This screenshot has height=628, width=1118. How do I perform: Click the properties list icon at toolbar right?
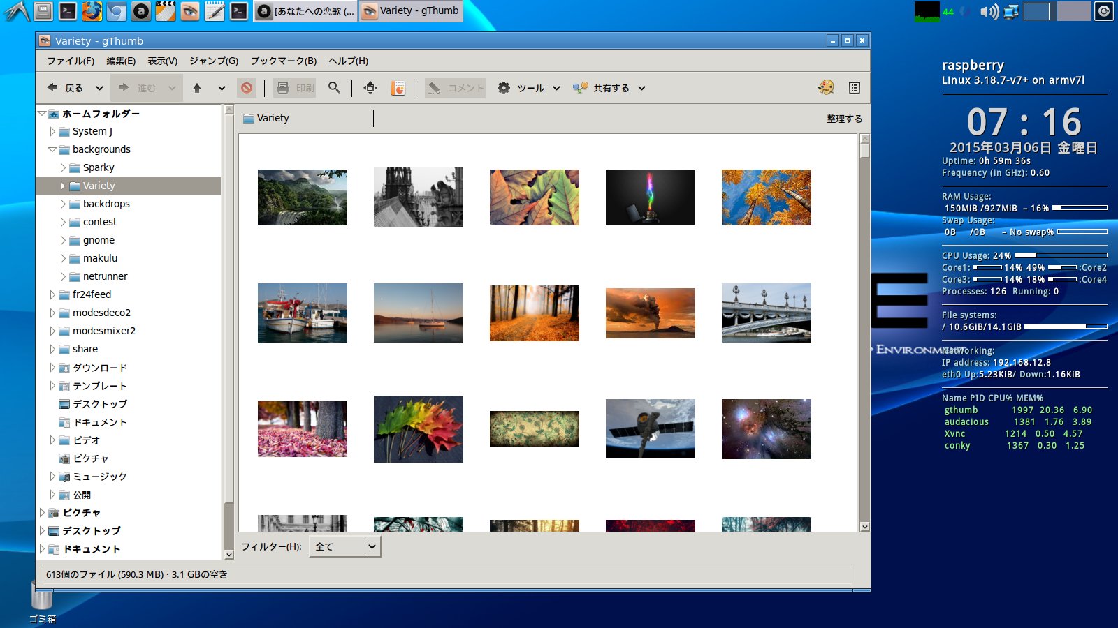pyautogui.click(x=854, y=88)
